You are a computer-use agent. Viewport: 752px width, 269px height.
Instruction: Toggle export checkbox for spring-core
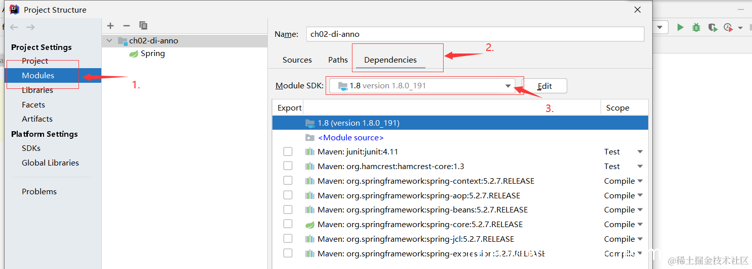click(x=288, y=224)
